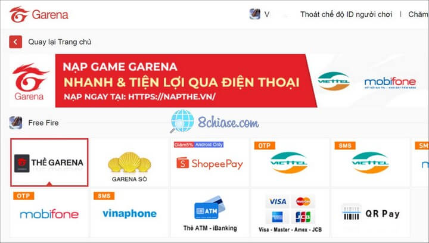
Task: Choose Thẻ ATM - iBanking payment
Action: click(x=210, y=213)
